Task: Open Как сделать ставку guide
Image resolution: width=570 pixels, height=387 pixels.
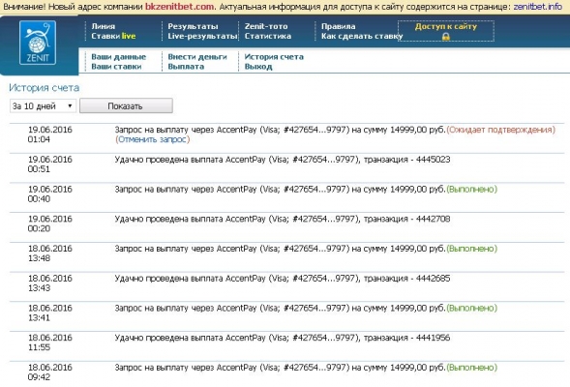Action: [x=362, y=36]
